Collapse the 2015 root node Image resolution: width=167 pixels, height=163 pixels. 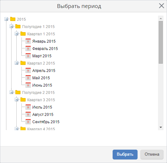(6, 19)
